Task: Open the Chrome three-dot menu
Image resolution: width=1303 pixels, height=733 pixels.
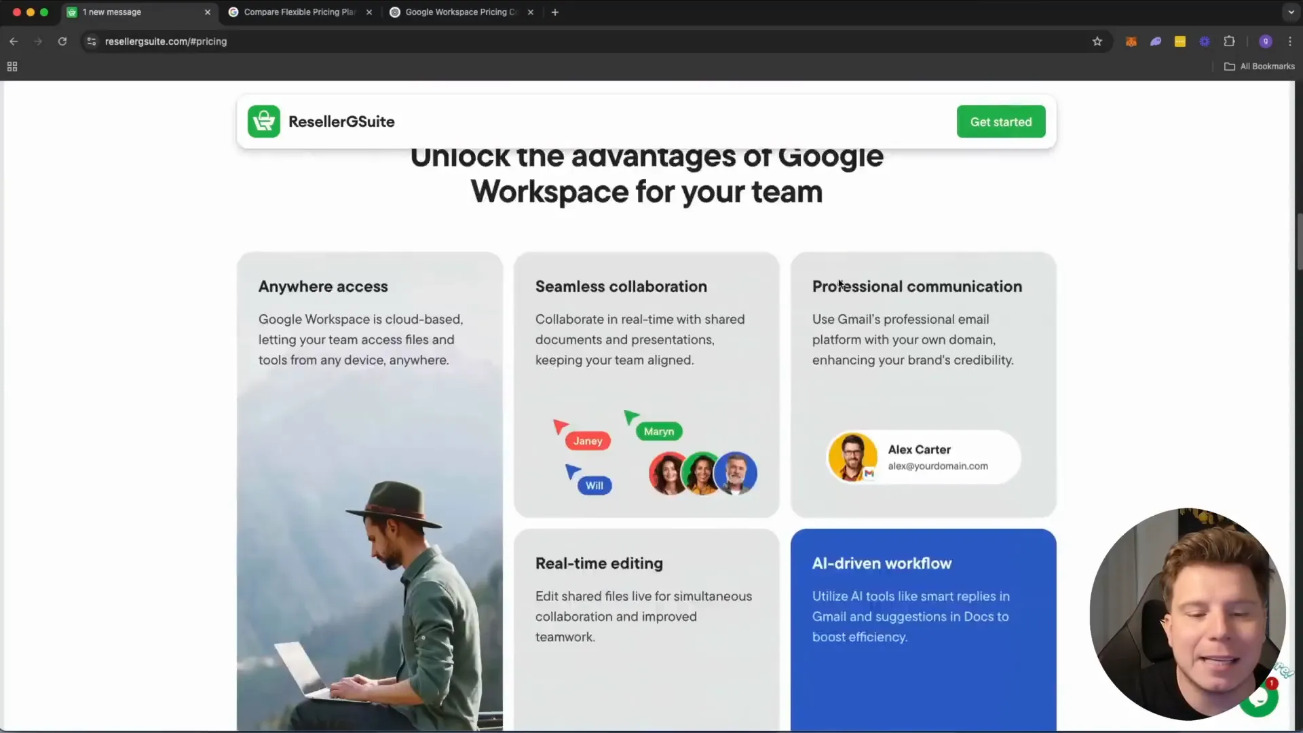Action: [1290, 41]
